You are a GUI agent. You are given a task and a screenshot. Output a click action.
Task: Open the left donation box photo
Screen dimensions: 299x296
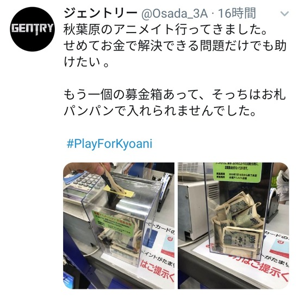point(119,226)
